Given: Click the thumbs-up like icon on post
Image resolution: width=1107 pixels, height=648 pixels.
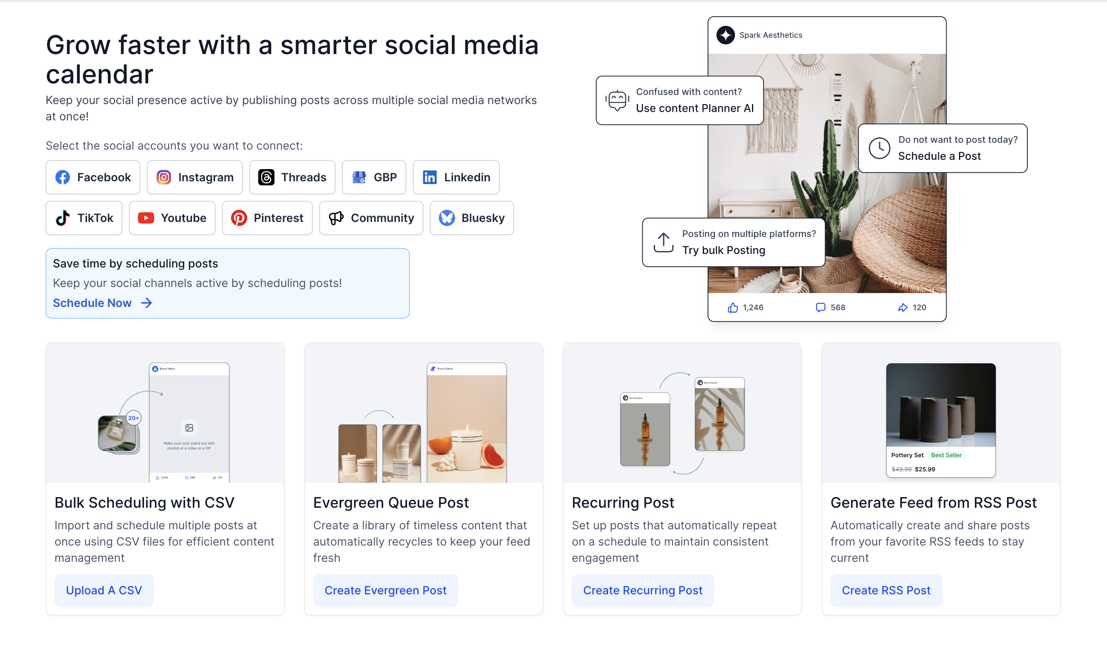Looking at the screenshot, I should coord(732,308).
